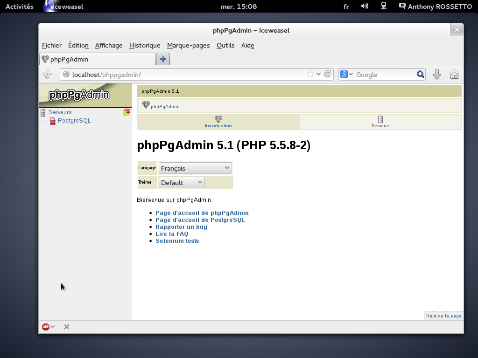Open the Aide menu
Viewport: 478px width, 358px height.
tap(247, 45)
